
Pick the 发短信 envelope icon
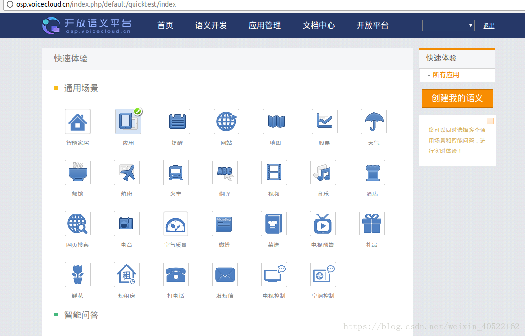[x=225, y=275]
